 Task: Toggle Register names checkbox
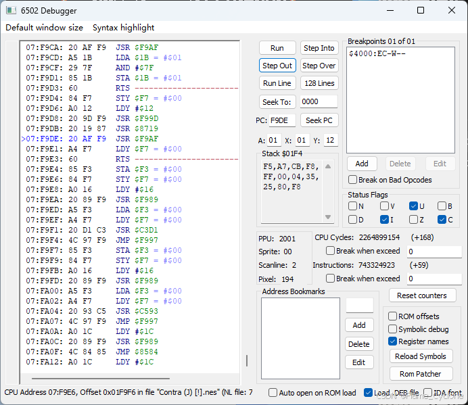[392, 341]
